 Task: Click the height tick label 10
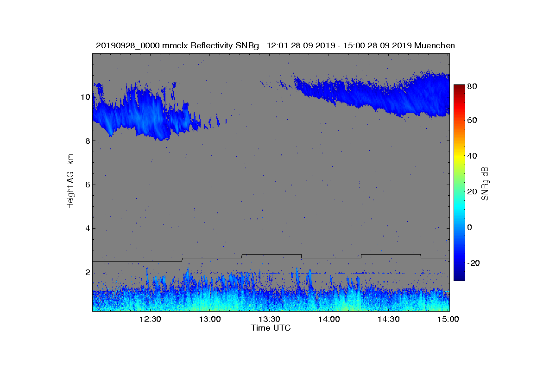point(85,97)
